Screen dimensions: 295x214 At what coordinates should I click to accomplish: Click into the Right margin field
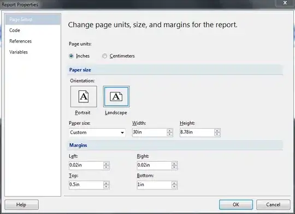coord(155,165)
